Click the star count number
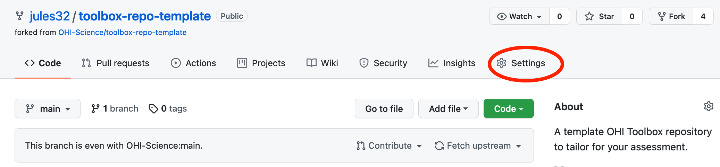 (x=632, y=16)
